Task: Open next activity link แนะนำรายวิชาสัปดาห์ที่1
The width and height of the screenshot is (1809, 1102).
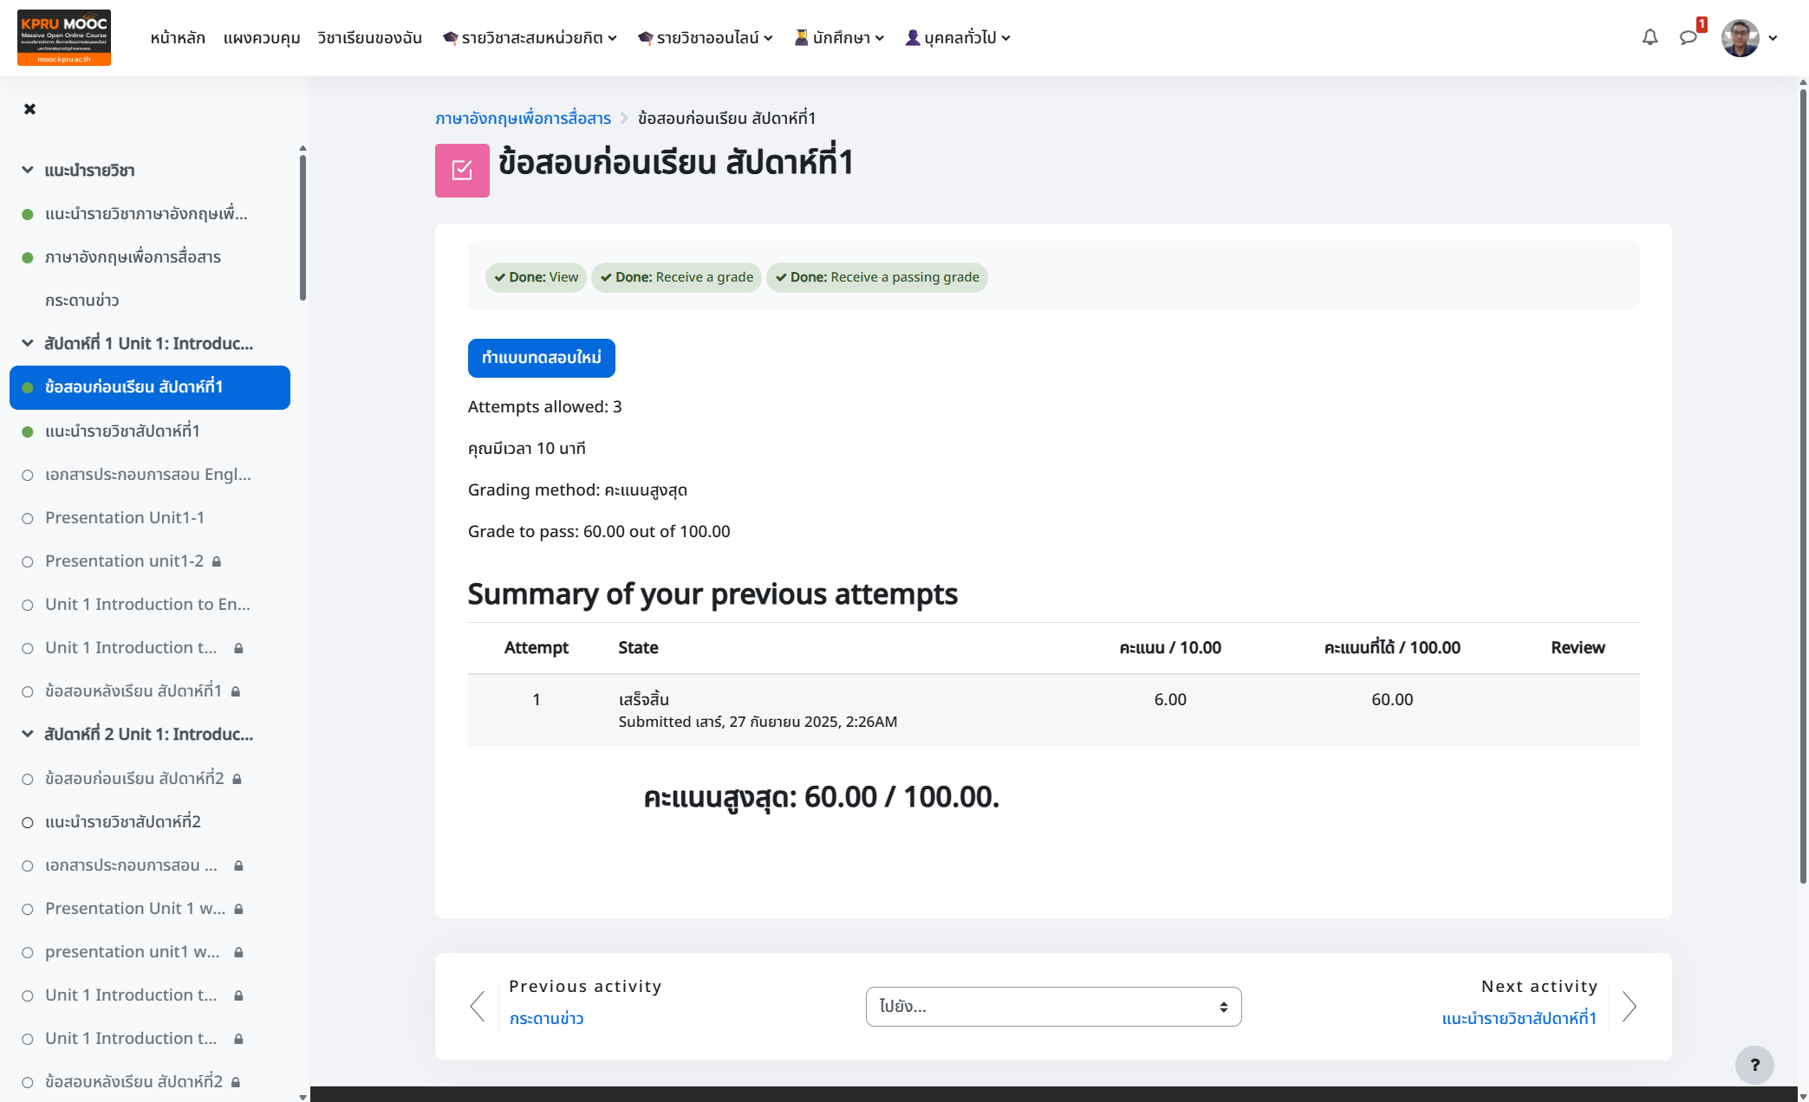Action: [1519, 1019]
